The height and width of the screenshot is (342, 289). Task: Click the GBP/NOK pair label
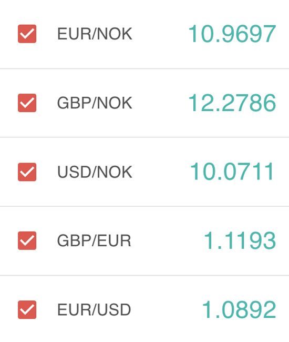pos(95,103)
